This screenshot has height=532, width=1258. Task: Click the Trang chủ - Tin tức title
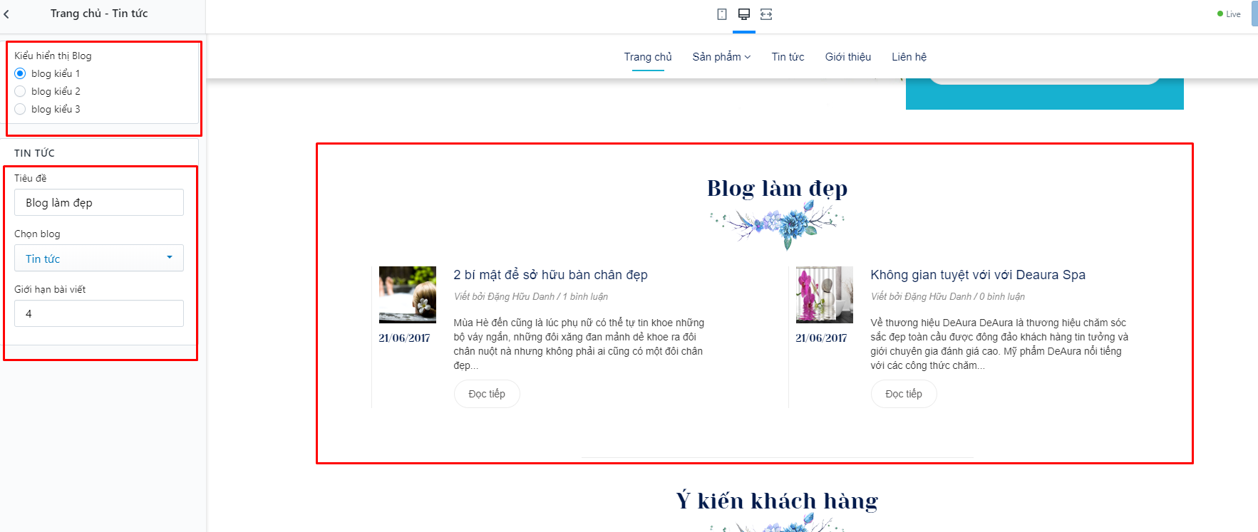pyautogui.click(x=99, y=14)
